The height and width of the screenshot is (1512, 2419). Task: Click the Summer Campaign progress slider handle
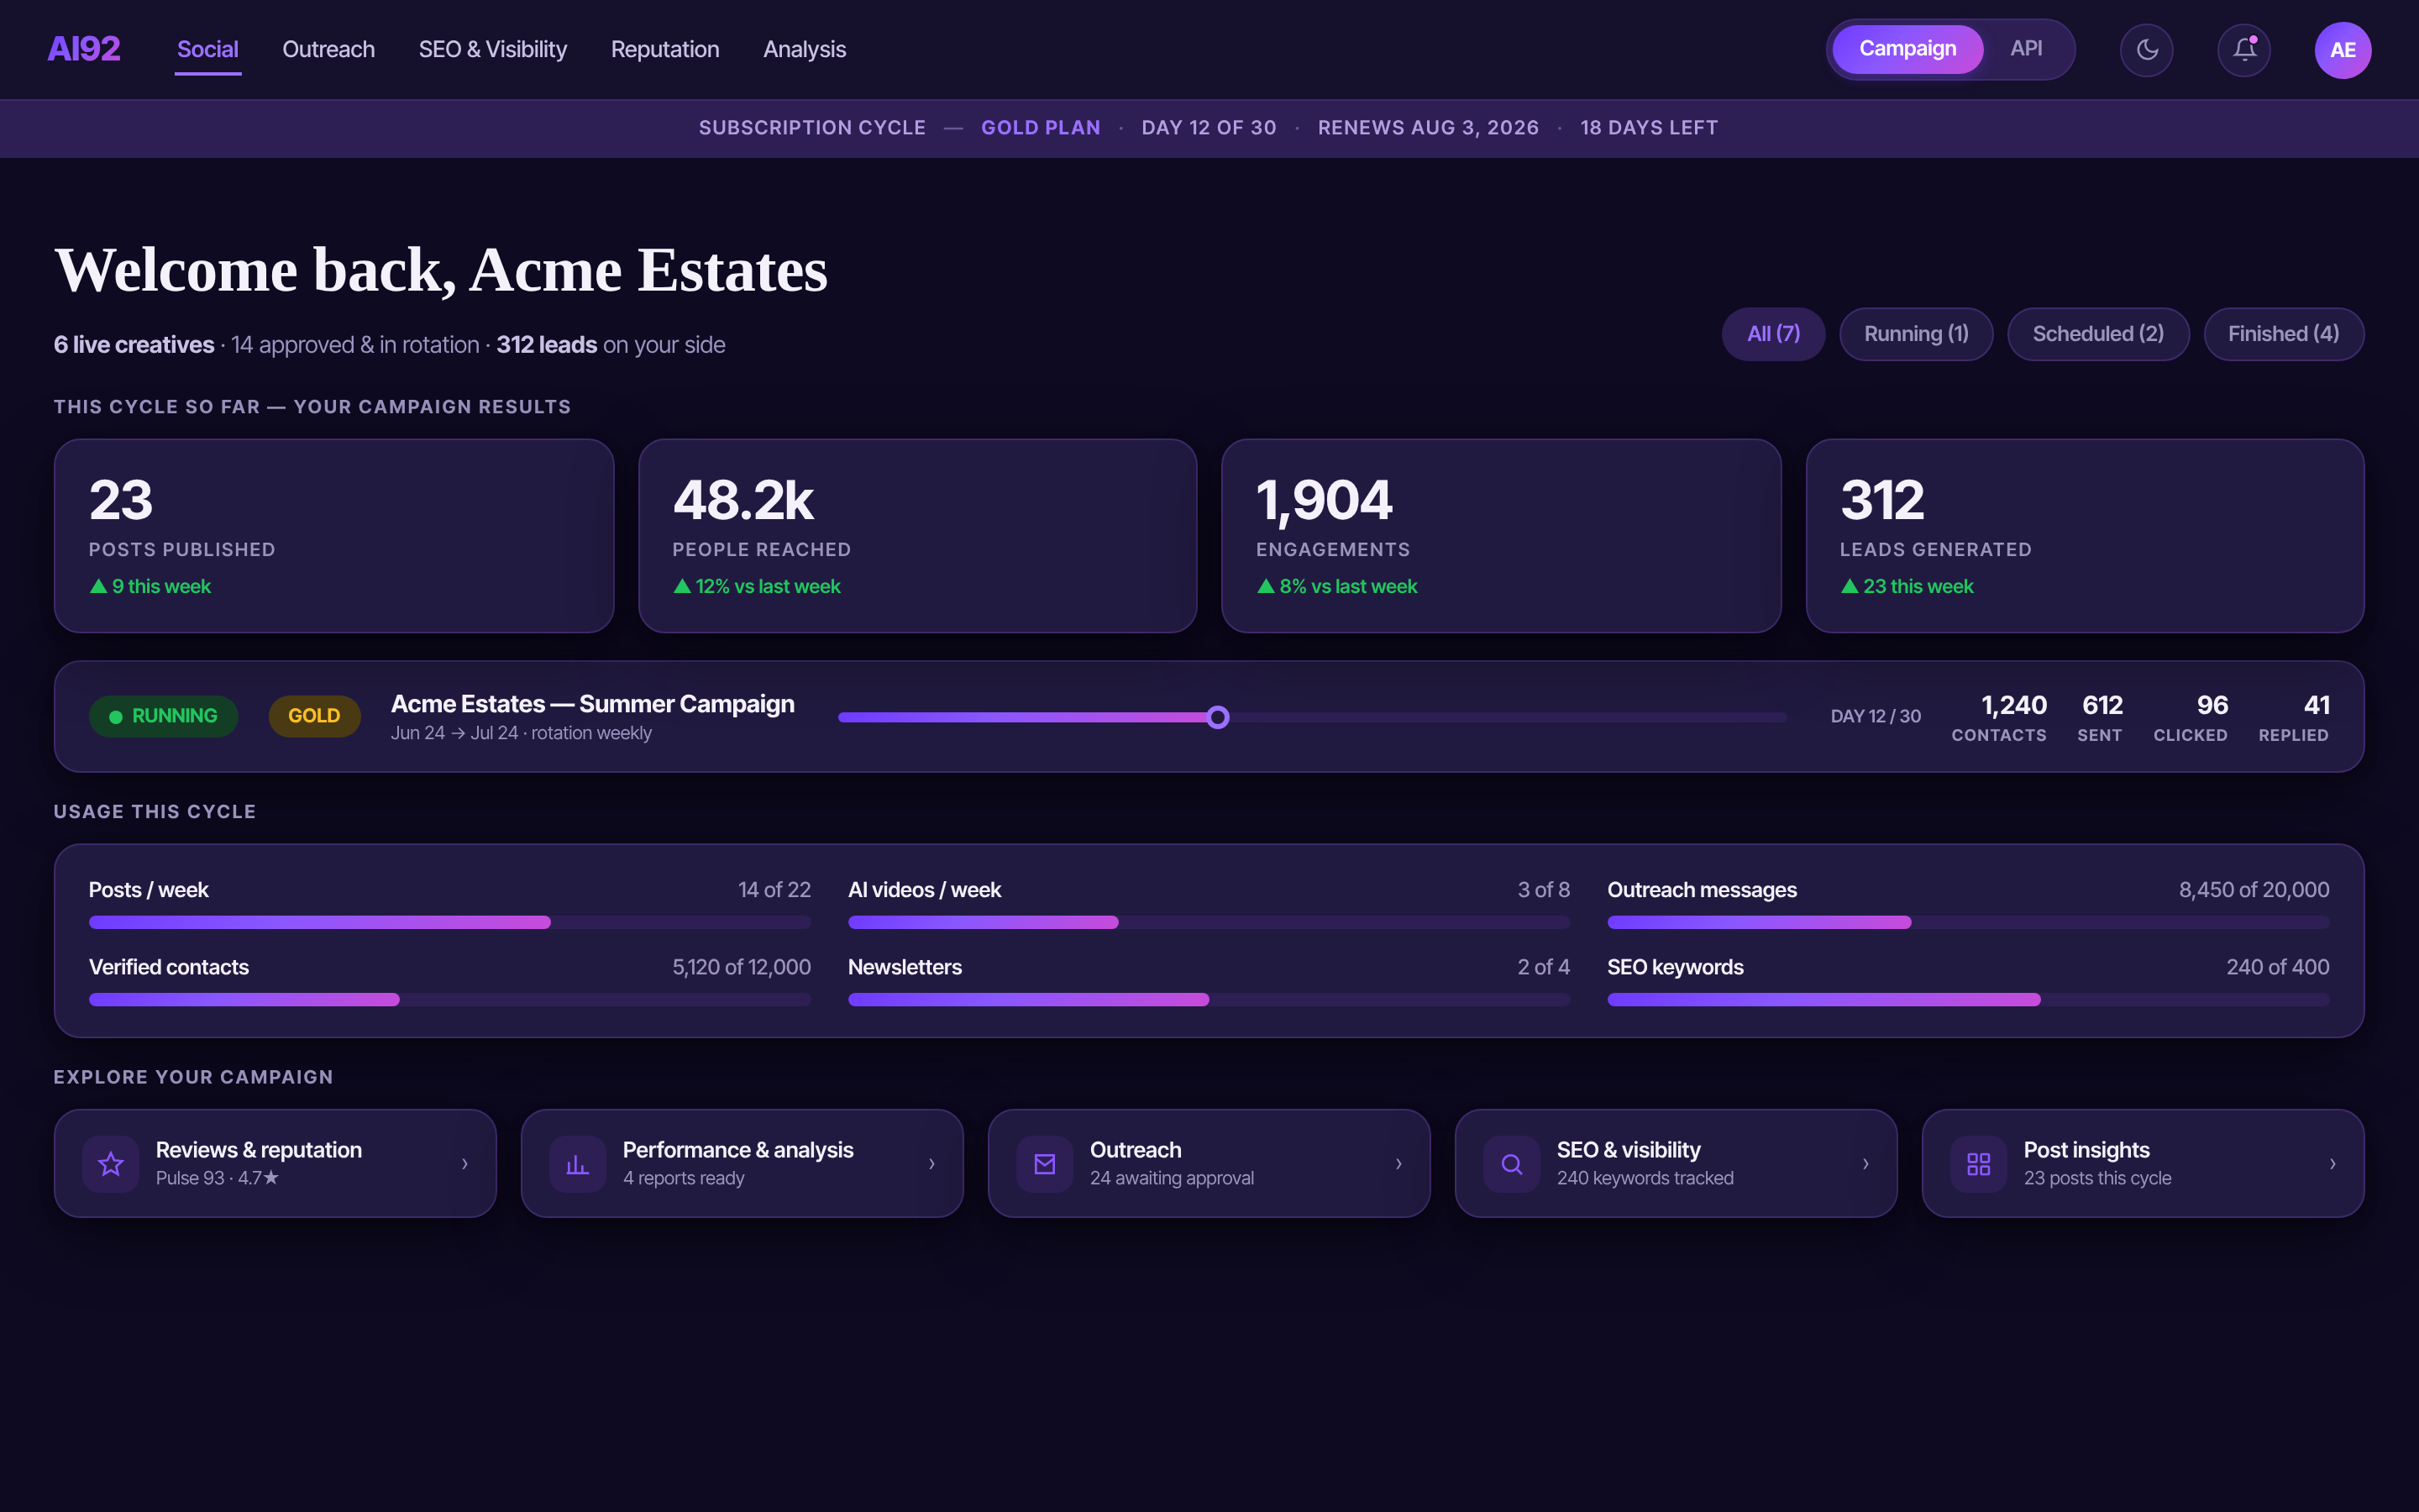pos(1218,717)
